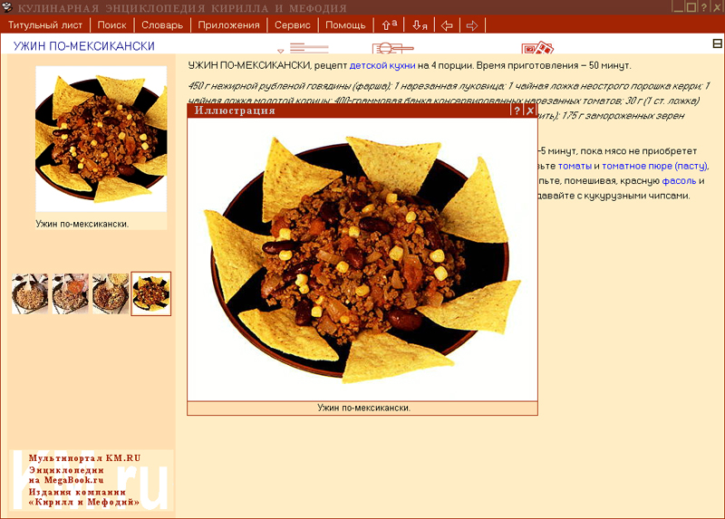Select first thumbnail of pan with mince
This screenshot has width=725, height=519.
(x=30, y=294)
